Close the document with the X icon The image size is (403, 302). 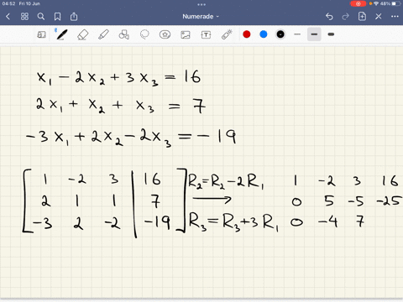(x=379, y=17)
